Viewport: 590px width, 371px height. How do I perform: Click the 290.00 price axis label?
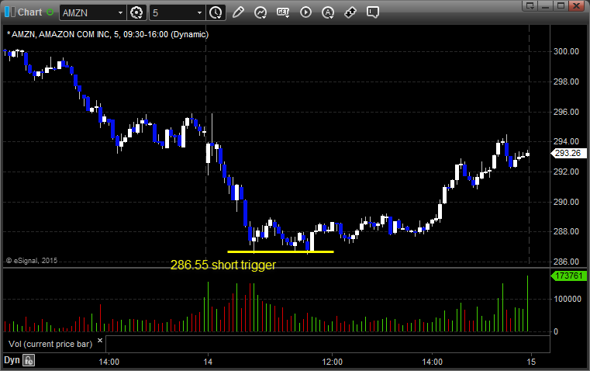coord(566,203)
